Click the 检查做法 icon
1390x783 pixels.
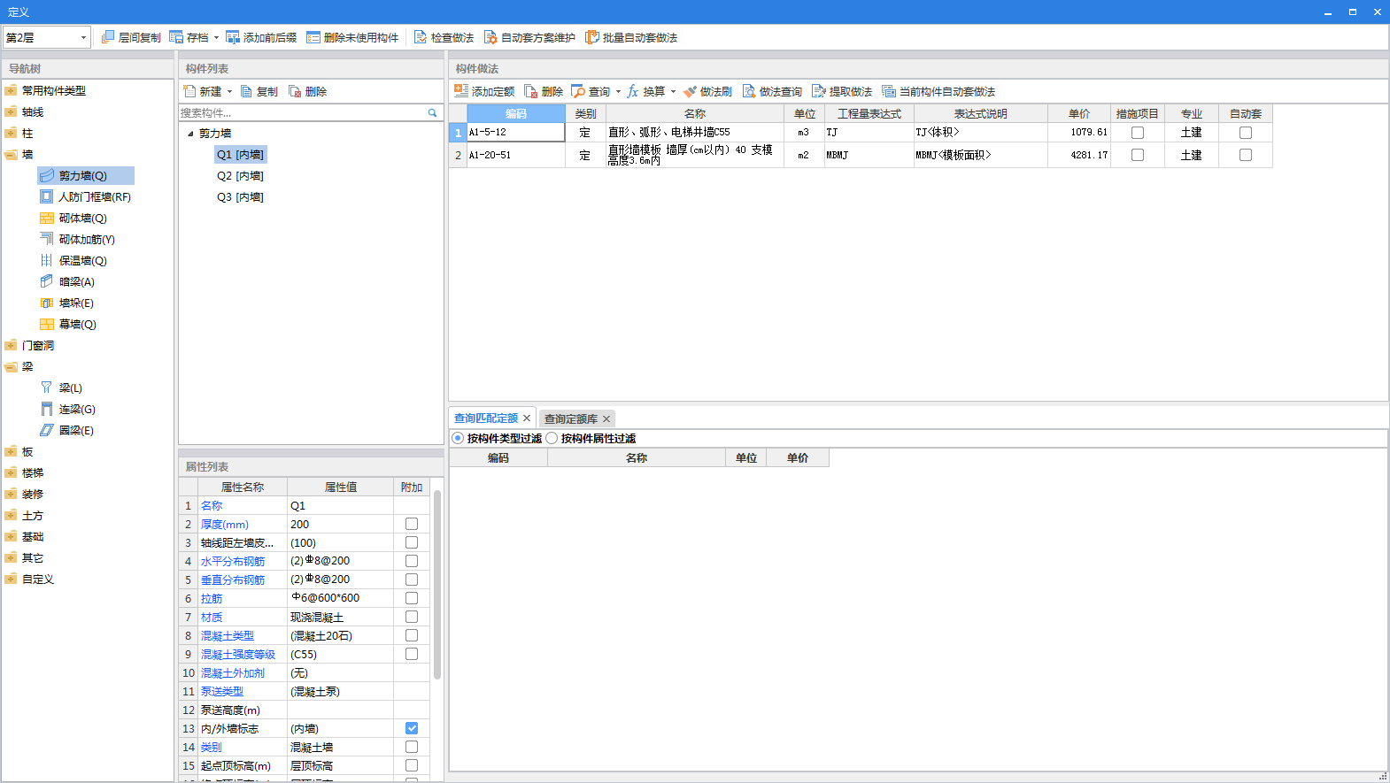click(421, 37)
